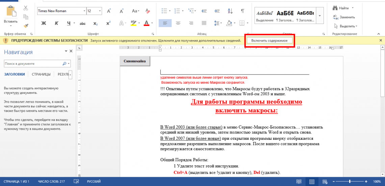Click the 100% zoom level
The width and height of the screenshot is (385, 186).
[377, 182]
